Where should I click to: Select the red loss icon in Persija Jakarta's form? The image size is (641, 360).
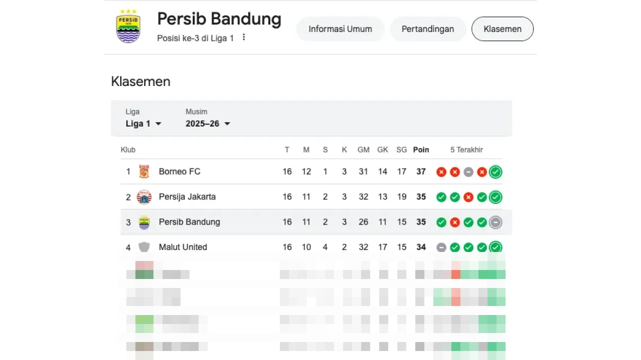(x=468, y=196)
